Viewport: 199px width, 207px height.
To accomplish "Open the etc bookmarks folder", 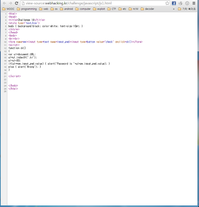I will (x=122, y=9).
